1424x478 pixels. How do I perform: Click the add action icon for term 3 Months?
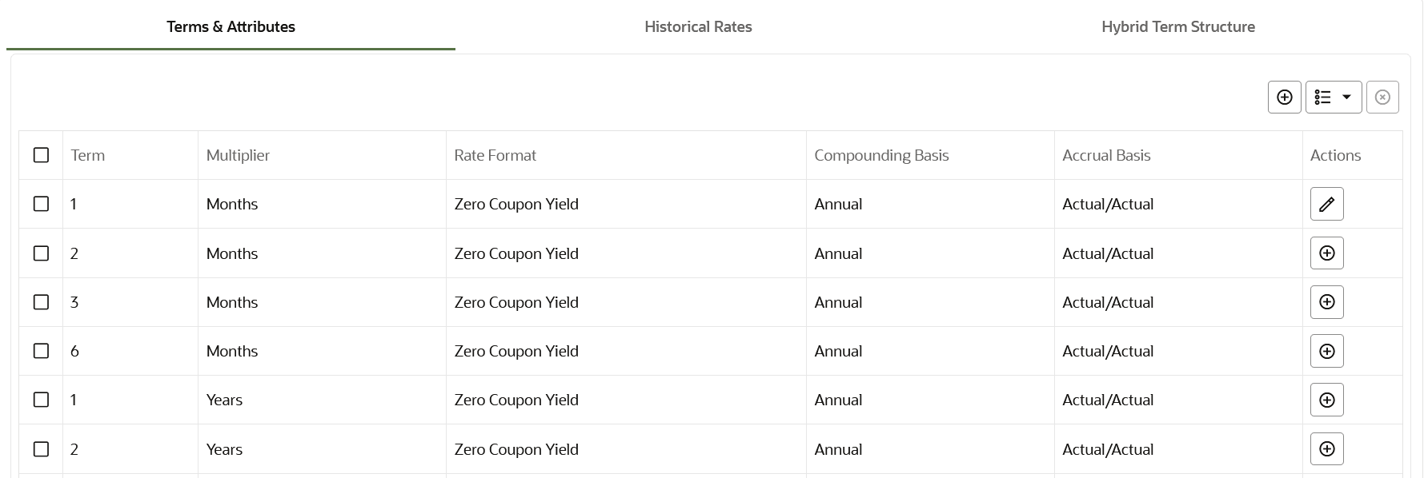1326,302
